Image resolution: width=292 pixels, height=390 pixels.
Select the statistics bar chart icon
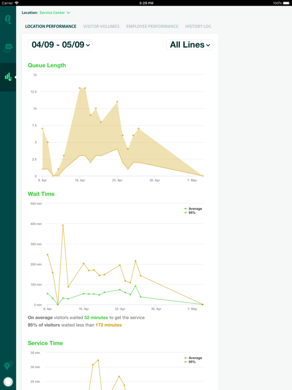pyautogui.click(x=8, y=77)
